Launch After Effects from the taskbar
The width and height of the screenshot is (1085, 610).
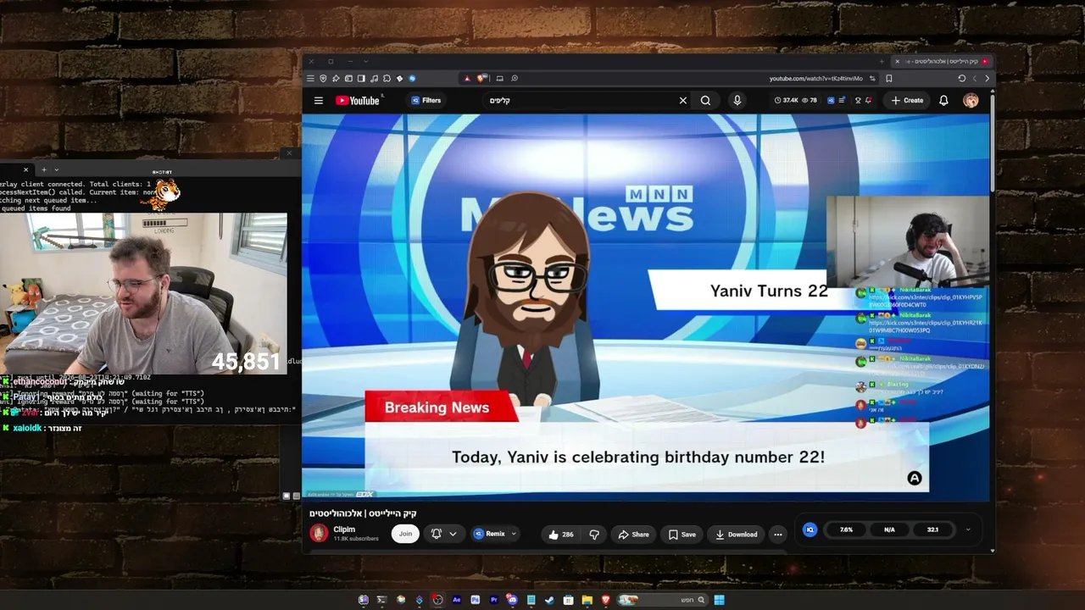456,600
